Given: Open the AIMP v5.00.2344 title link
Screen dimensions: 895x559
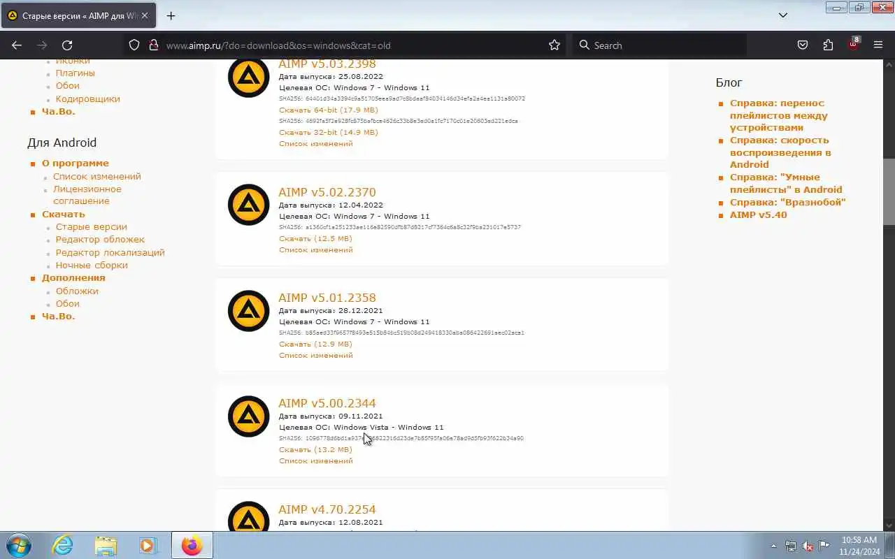Looking at the screenshot, I should (327, 403).
